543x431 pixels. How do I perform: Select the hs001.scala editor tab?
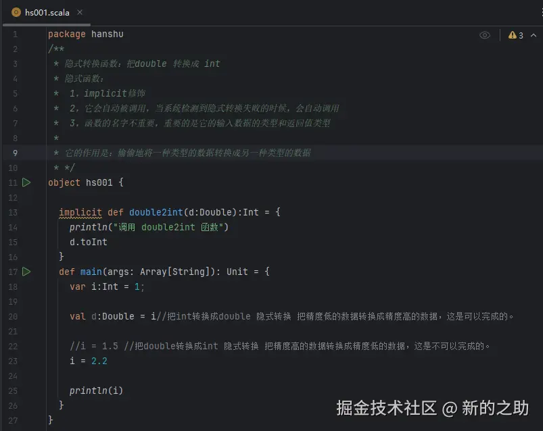pyautogui.click(x=46, y=11)
